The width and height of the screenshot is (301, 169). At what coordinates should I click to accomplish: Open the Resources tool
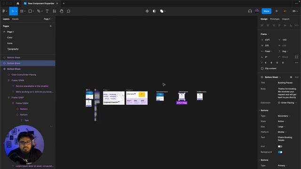(55, 11)
